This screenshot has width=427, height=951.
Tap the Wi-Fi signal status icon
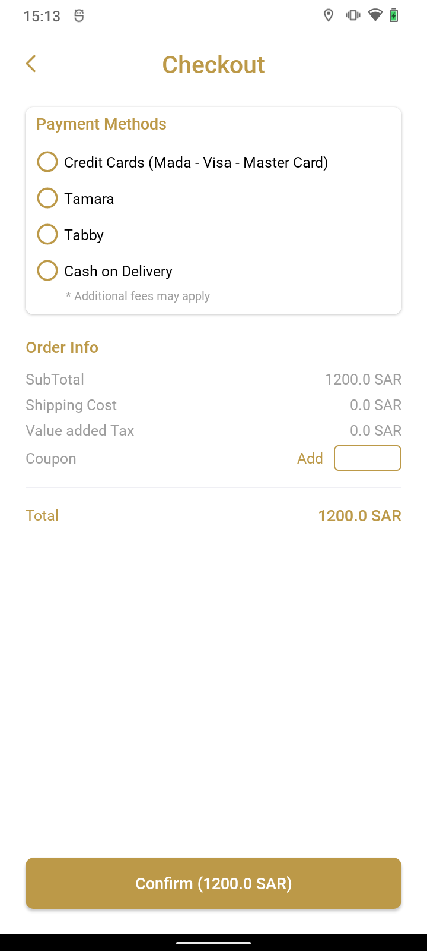tap(375, 15)
